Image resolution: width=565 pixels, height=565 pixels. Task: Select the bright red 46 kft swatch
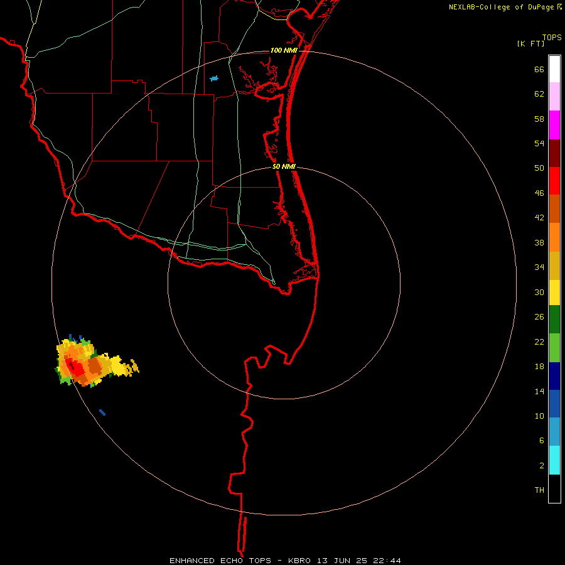(x=554, y=181)
